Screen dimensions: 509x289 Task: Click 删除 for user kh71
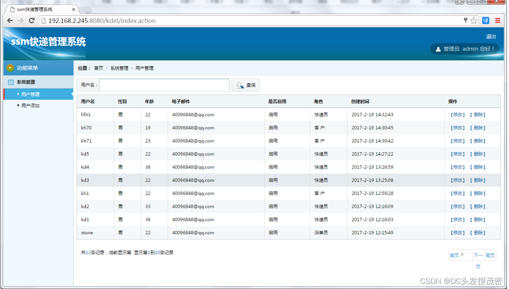click(478, 141)
